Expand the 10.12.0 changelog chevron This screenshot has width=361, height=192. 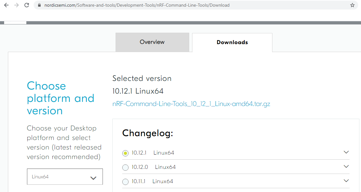point(346,167)
